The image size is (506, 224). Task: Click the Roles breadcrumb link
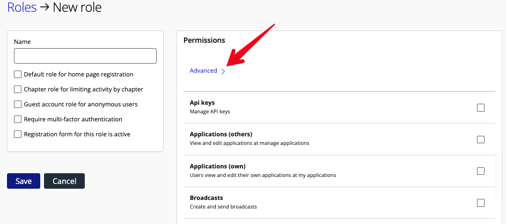coord(22,7)
